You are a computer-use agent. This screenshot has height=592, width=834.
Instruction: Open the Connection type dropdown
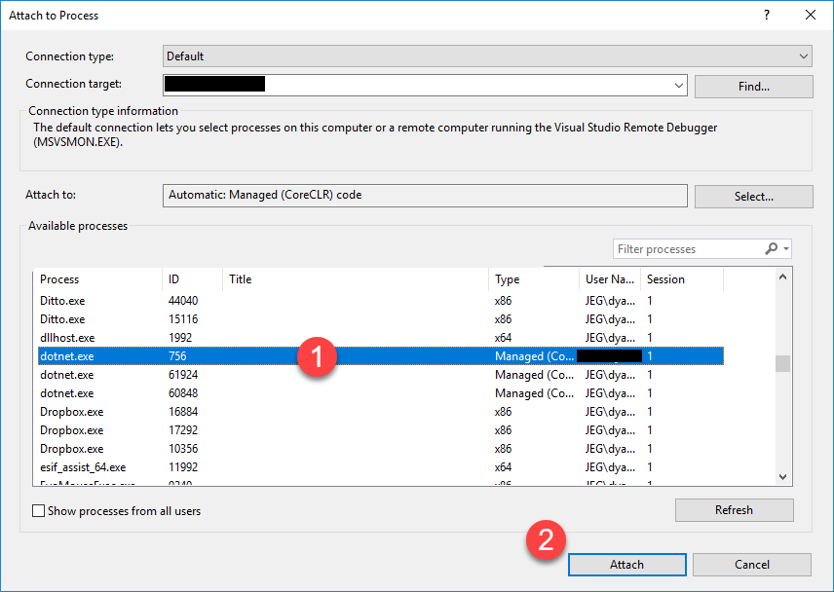pos(487,56)
